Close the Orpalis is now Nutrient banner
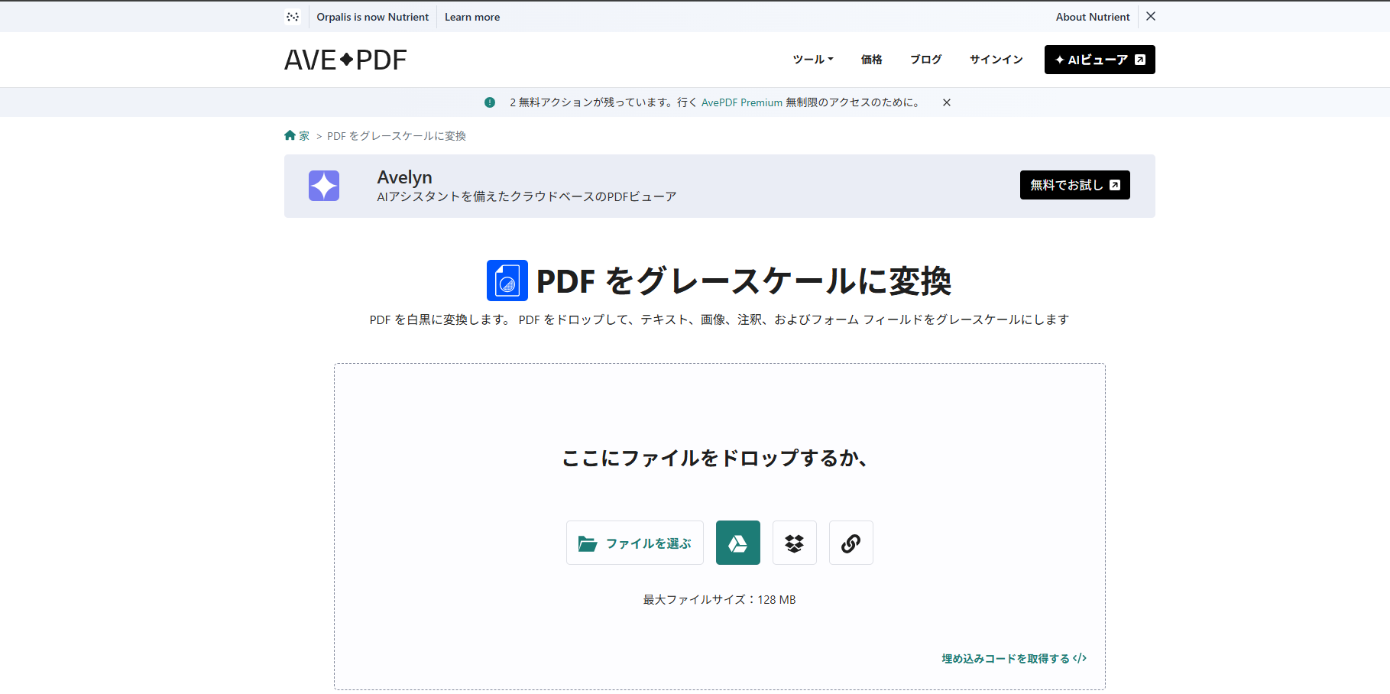 (x=1151, y=16)
